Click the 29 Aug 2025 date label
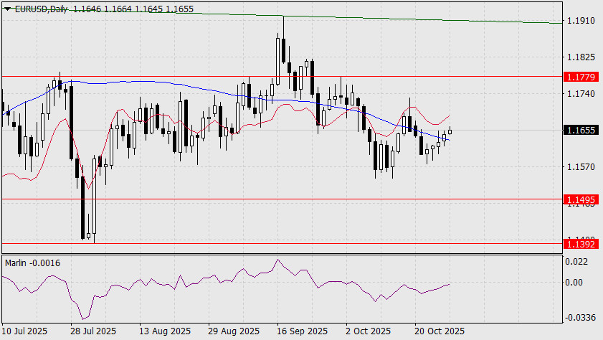 (x=234, y=331)
